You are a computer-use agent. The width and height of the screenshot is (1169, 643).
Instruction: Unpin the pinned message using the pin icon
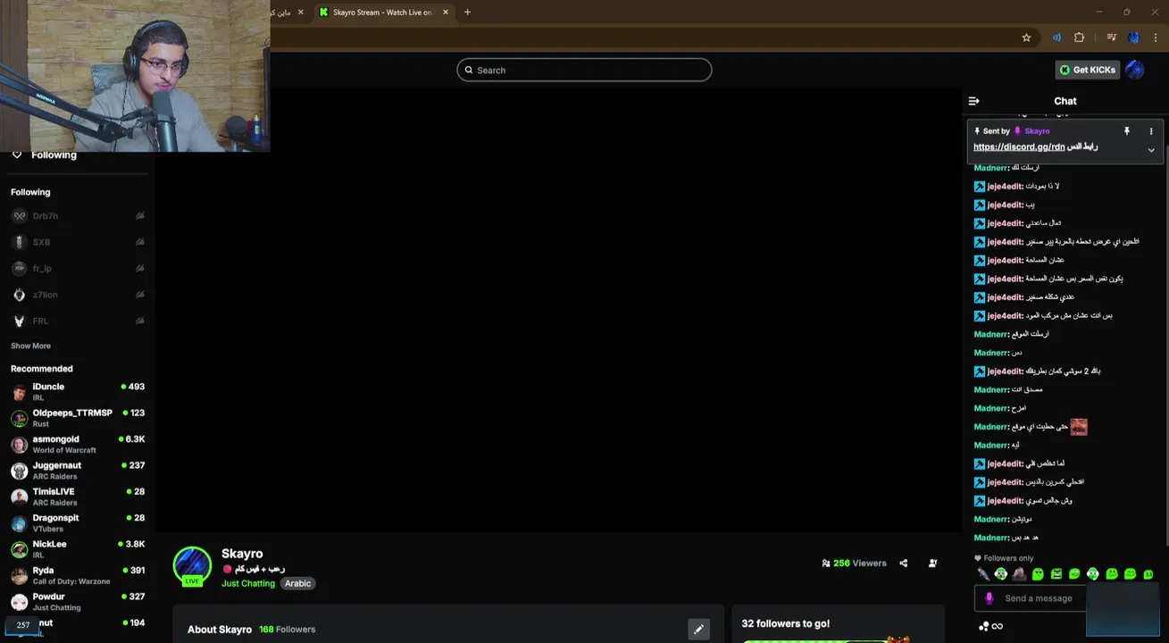[x=1127, y=131]
